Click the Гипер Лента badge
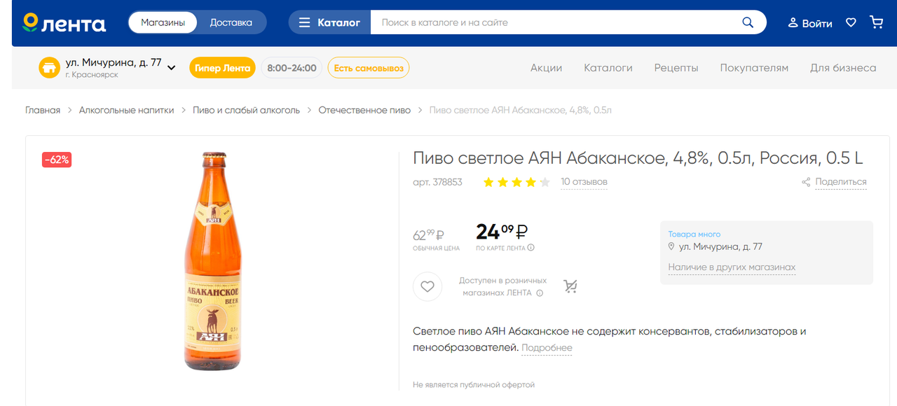This screenshot has width=897, height=406. [222, 68]
